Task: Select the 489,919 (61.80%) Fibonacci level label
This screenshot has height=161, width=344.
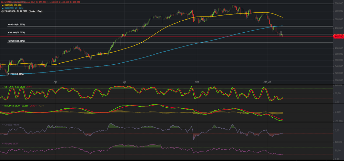Action: coord(16,25)
